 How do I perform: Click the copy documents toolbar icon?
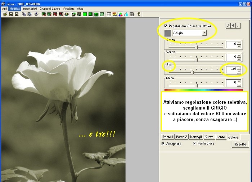24,14
